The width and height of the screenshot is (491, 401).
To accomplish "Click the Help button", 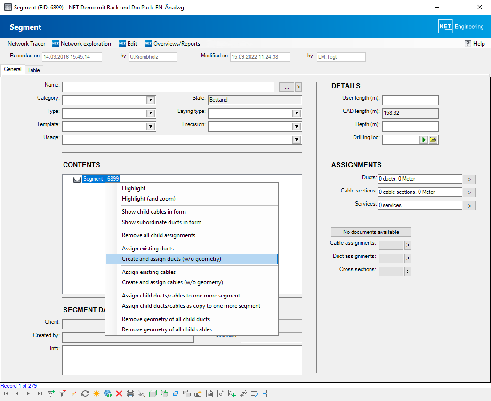I will (x=475, y=43).
